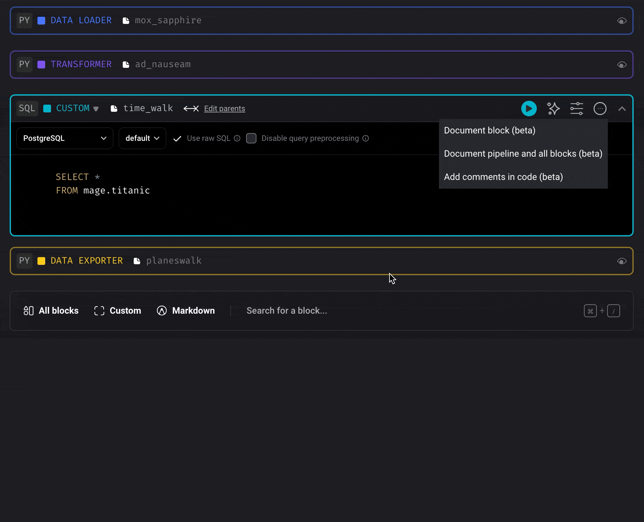This screenshot has width=644, height=522.
Task: Show the planeswalk block via the eye icon
Action: [x=622, y=261]
